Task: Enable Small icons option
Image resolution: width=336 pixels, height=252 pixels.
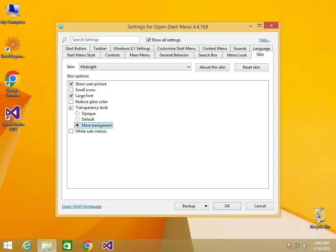Action: (71, 90)
